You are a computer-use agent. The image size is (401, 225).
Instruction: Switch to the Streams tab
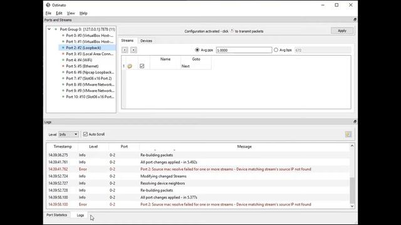pos(127,41)
